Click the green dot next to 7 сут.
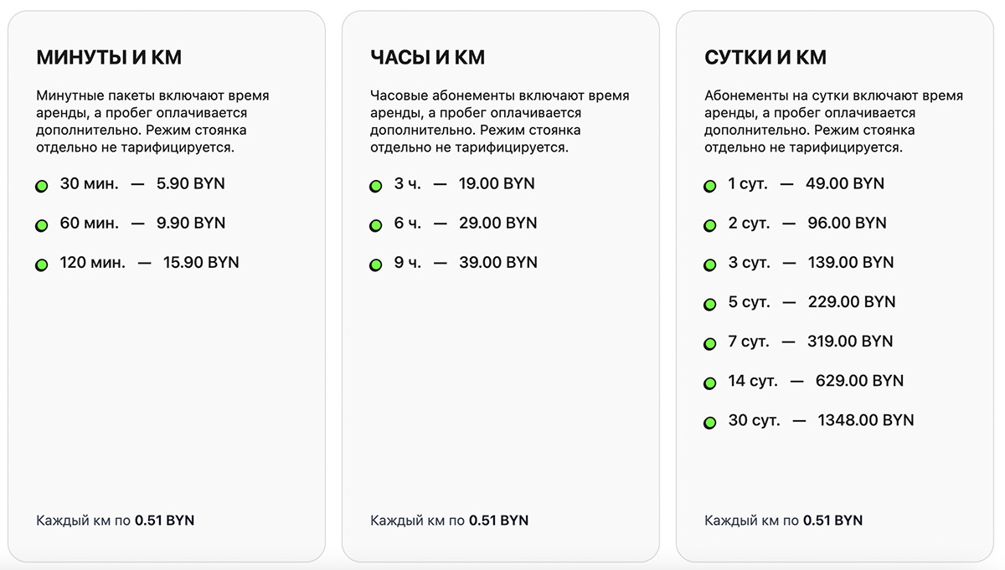The width and height of the screenshot is (1005, 570). click(x=709, y=344)
